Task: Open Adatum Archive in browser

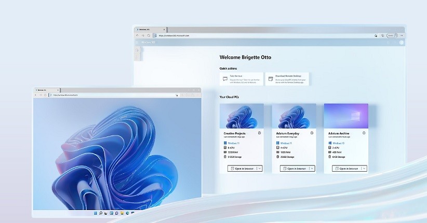Action: pyautogui.click(x=346, y=169)
